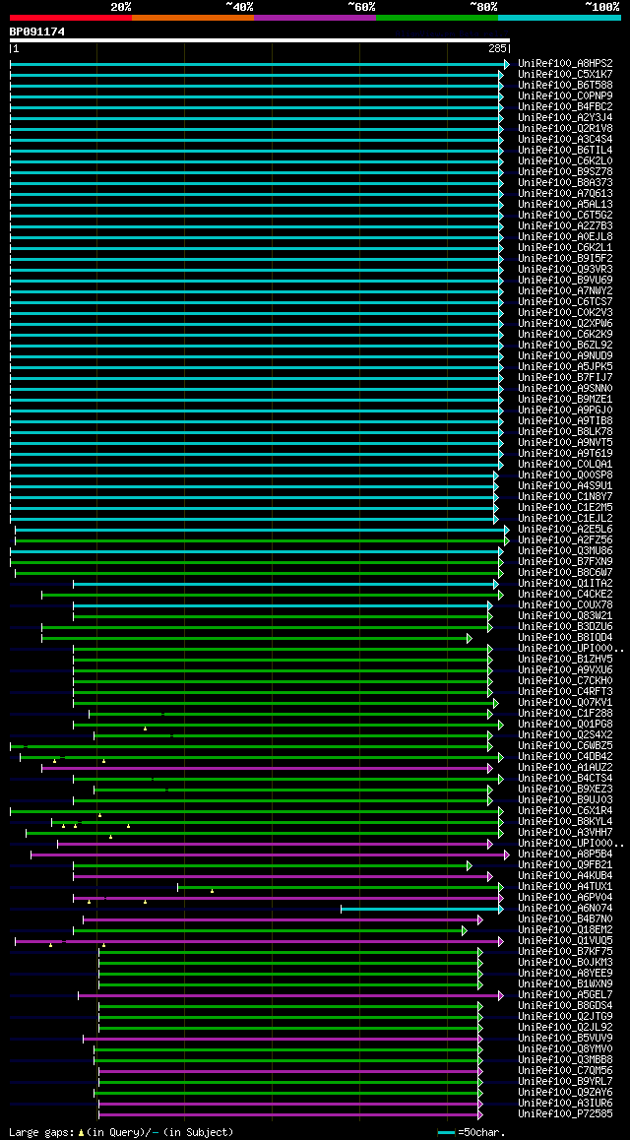Screen dimensions: 630x1140
Task: Select the UniRef100_A9T619 label
Action: 565,453
